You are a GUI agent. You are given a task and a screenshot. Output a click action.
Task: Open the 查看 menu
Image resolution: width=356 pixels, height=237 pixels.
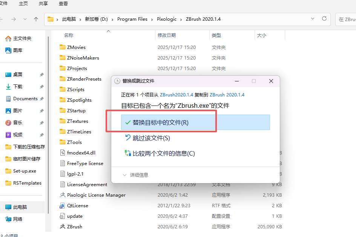coord(63,4)
